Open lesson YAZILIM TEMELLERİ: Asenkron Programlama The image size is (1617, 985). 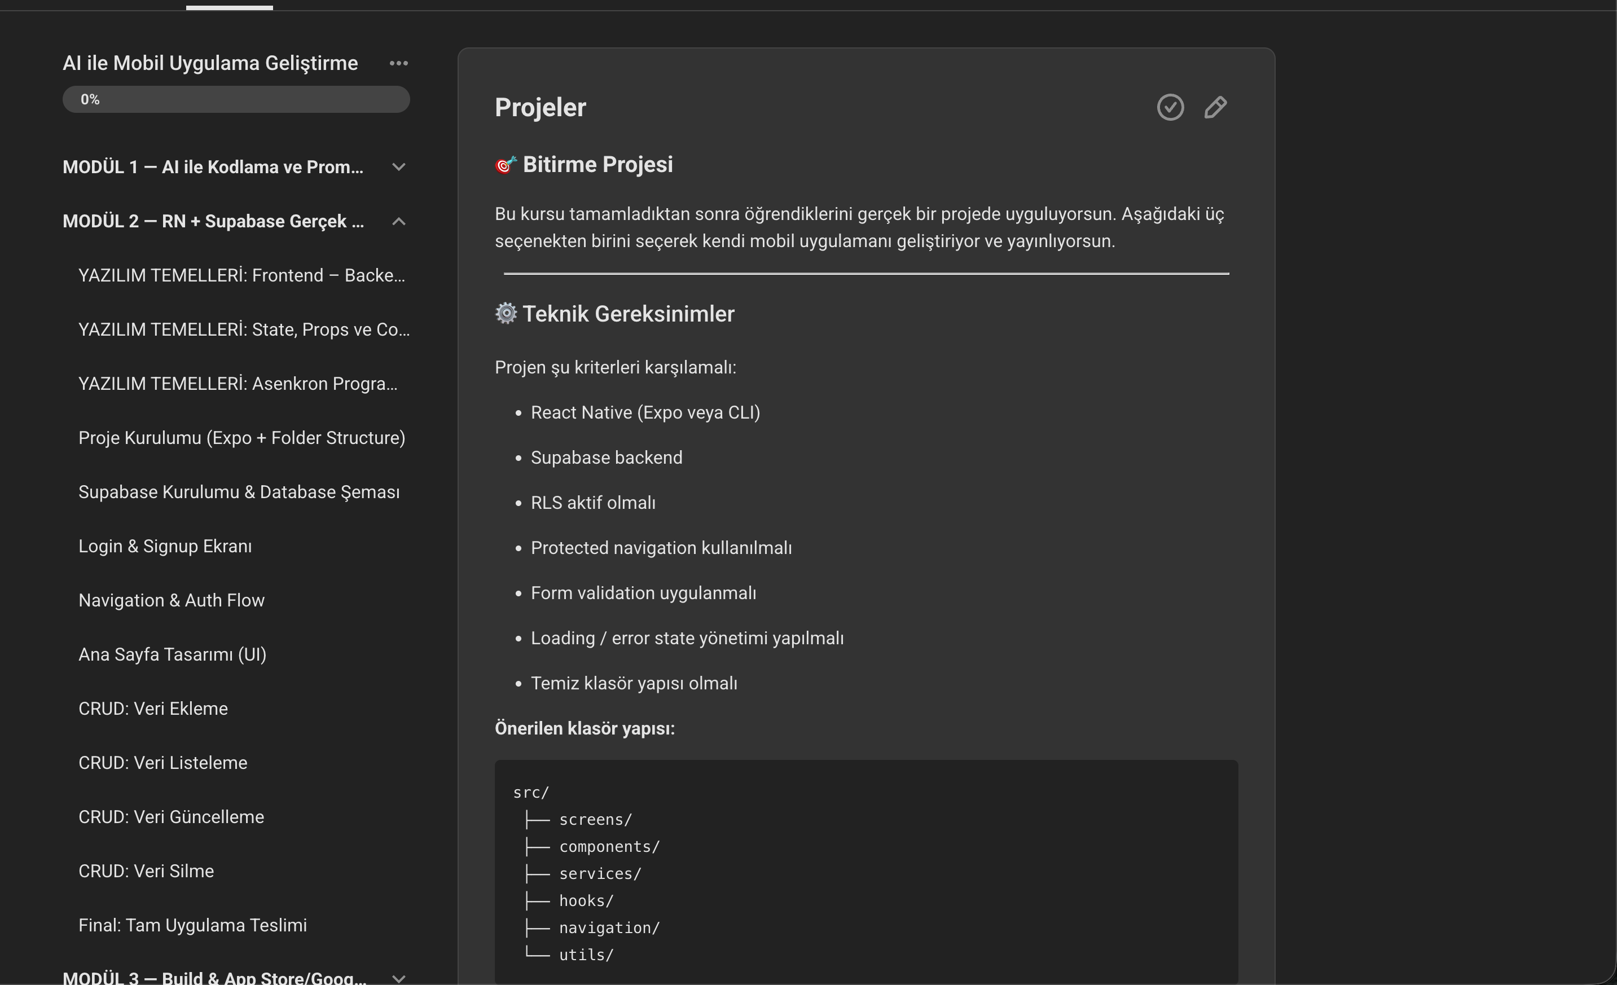click(x=238, y=383)
